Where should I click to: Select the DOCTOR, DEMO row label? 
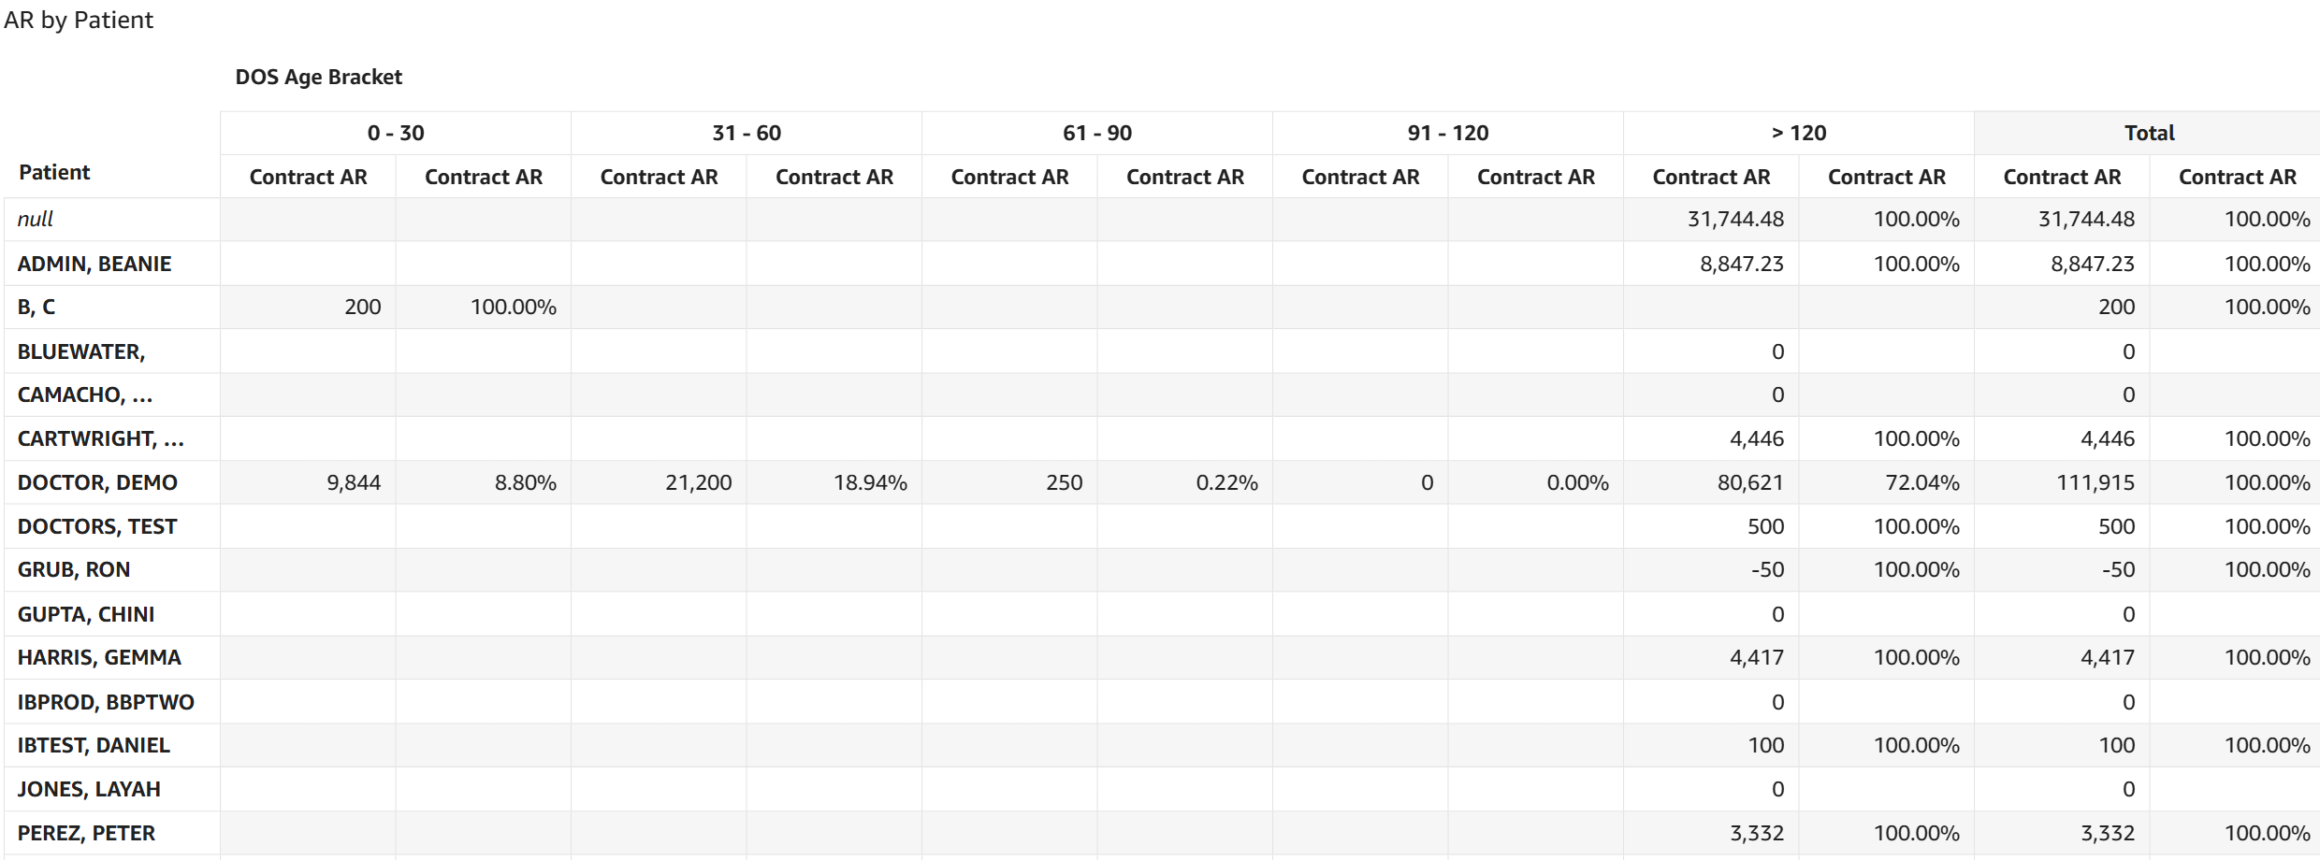[97, 483]
